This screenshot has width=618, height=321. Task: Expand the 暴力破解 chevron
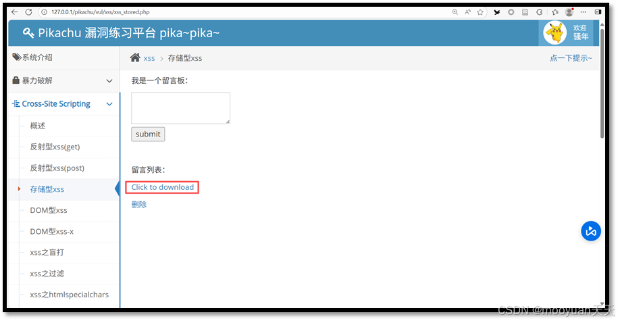click(109, 81)
